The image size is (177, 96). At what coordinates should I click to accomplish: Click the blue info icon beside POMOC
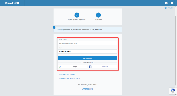[x=166, y=8]
